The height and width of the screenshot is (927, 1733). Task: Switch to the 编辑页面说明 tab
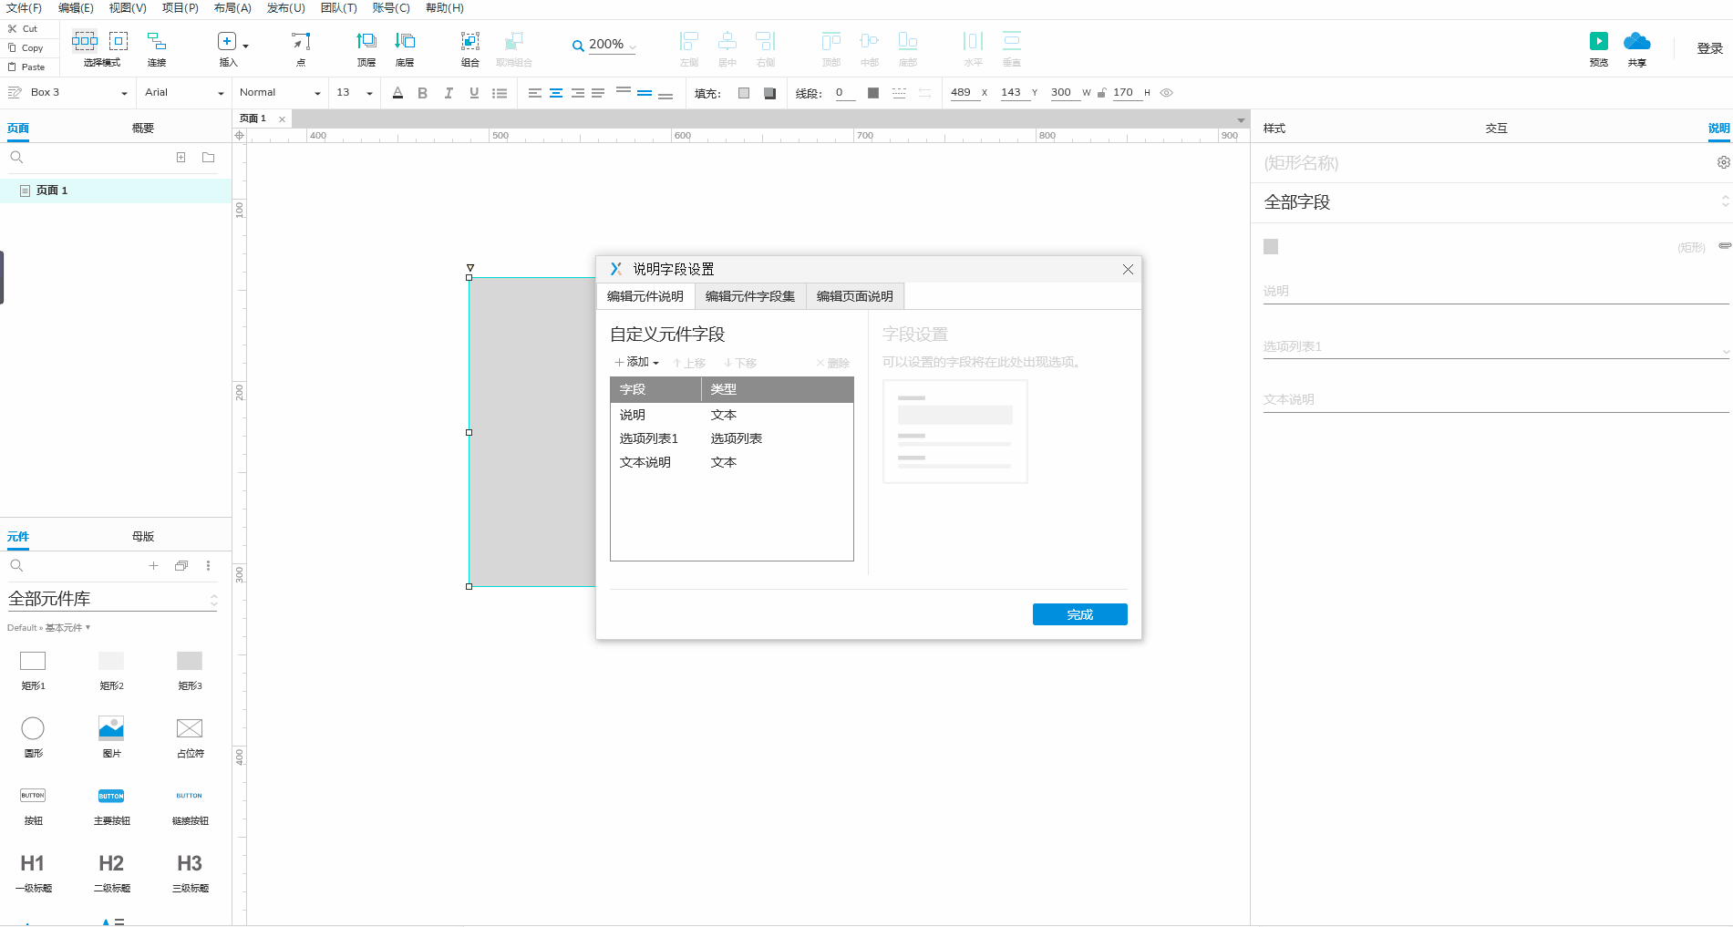[854, 296]
